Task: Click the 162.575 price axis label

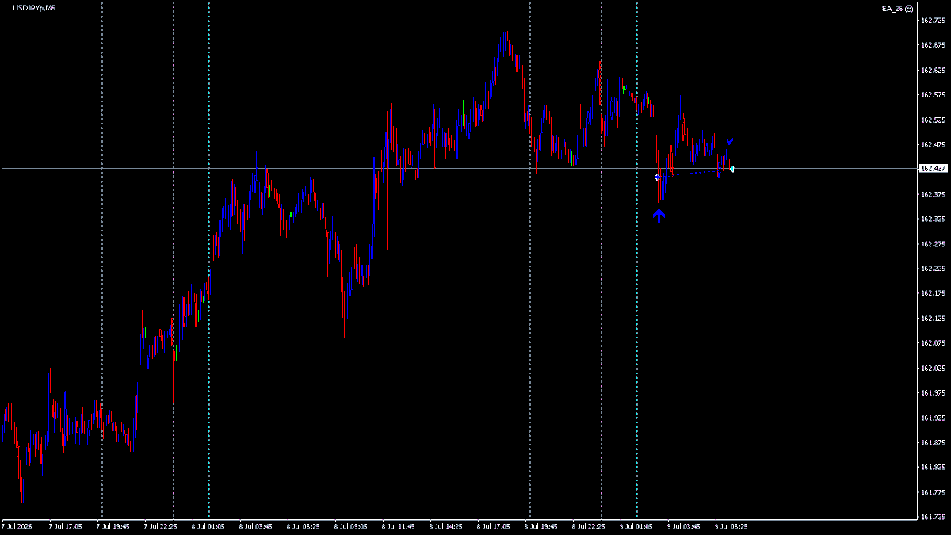Action: pos(933,95)
